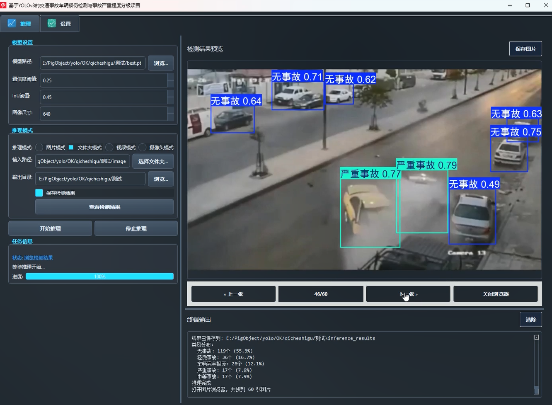Increase 置信度阈值 with the up stepper
552x405 pixels.
pos(170,77)
